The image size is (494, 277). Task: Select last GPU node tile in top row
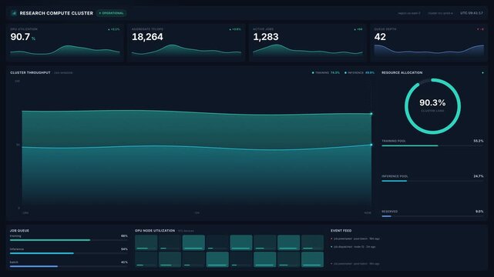point(312,242)
